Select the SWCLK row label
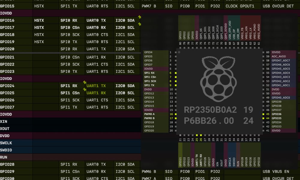 (6, 143)
